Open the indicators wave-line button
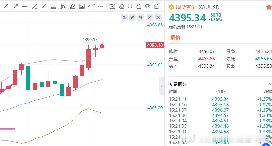Viewport: 272px width, 146px height. (124, 17)
